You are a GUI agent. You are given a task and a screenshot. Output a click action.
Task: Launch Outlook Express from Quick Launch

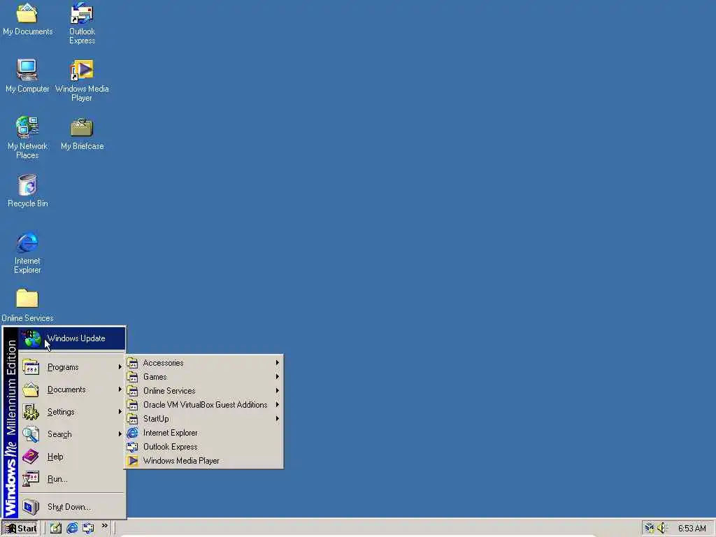[88, 529]
